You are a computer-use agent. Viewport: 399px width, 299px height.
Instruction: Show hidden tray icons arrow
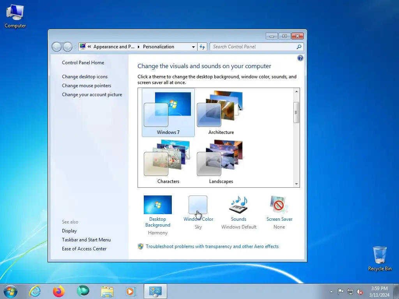click(x=331, y=292)
